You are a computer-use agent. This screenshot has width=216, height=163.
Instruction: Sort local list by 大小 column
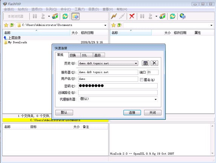pos(75,33)
